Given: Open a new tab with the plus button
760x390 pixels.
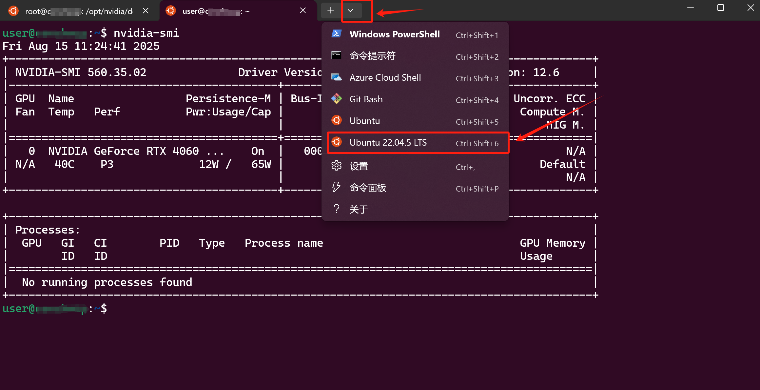Looking at the screenshot, I should click(330, 10).
